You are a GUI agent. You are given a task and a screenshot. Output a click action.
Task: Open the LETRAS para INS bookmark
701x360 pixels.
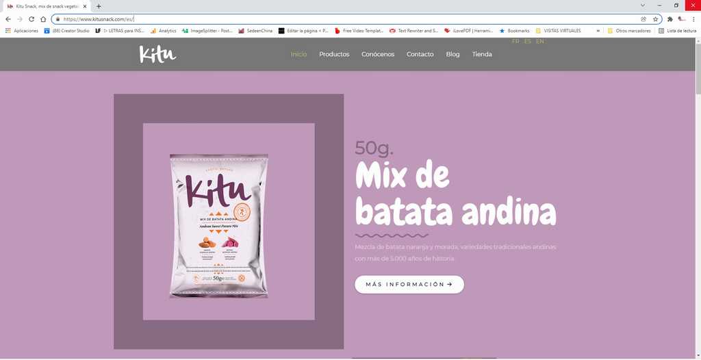tap(120, 31)
